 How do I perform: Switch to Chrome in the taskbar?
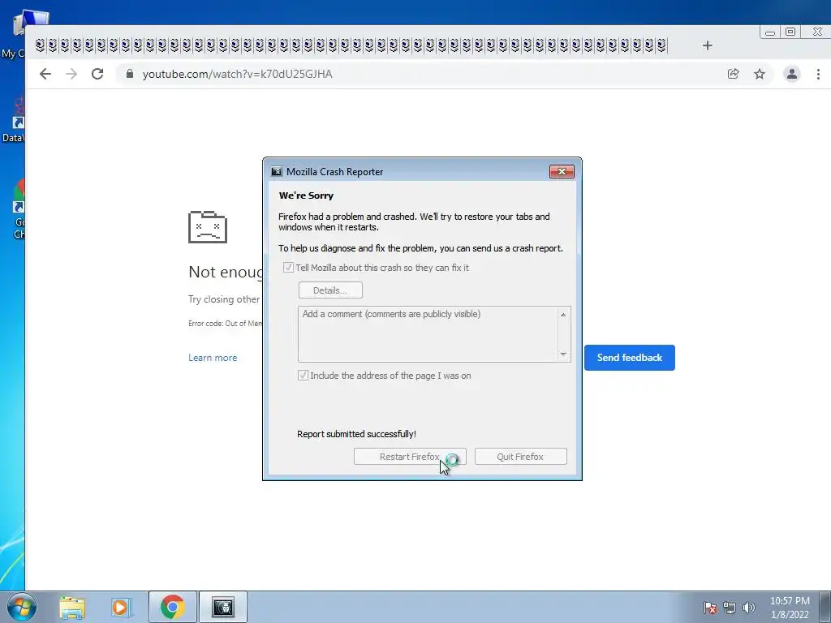pyautogui.click(x=172, y=607)
